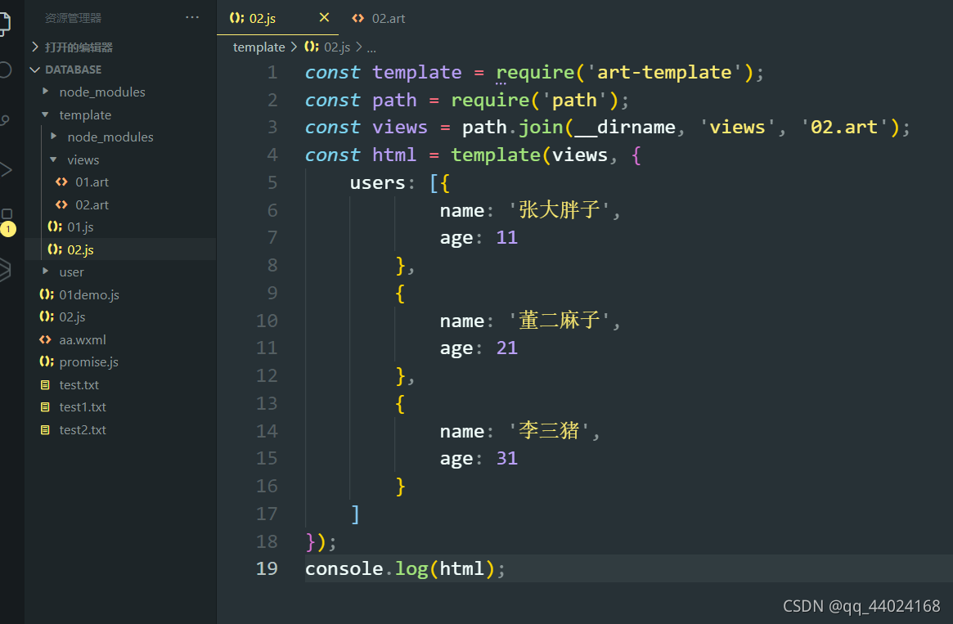Click the 01.art file type icon
This screenshot has height=624, width=953.
(x=61, y=182)
